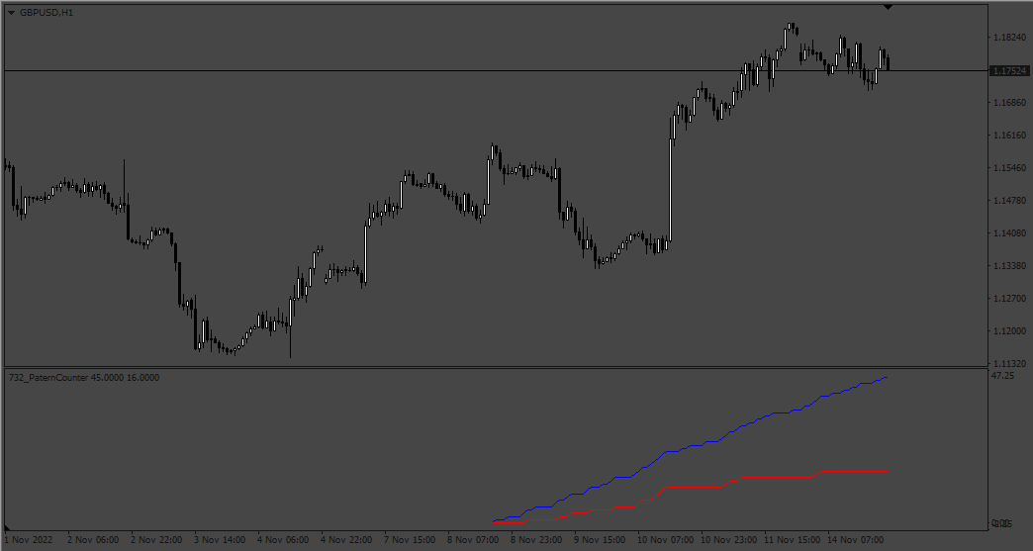Image resolution: width=1033 pixels, height=551 pixels.
Task: Click the 3 Nov 14:00 time label
Action: (221, 540)
